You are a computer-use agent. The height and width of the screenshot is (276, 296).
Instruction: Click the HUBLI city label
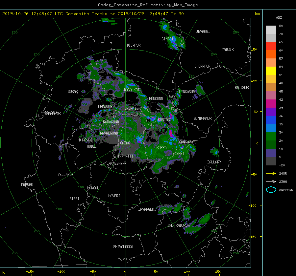pos(92,146)
